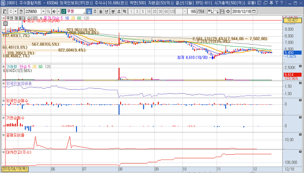
Task: Click the stock search magnifier icon
Action: tap(48, 12)
